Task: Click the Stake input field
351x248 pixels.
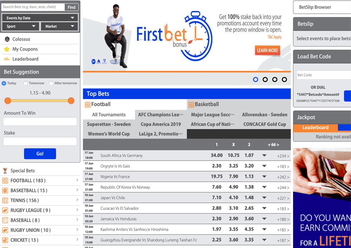Action: (40, 141)
